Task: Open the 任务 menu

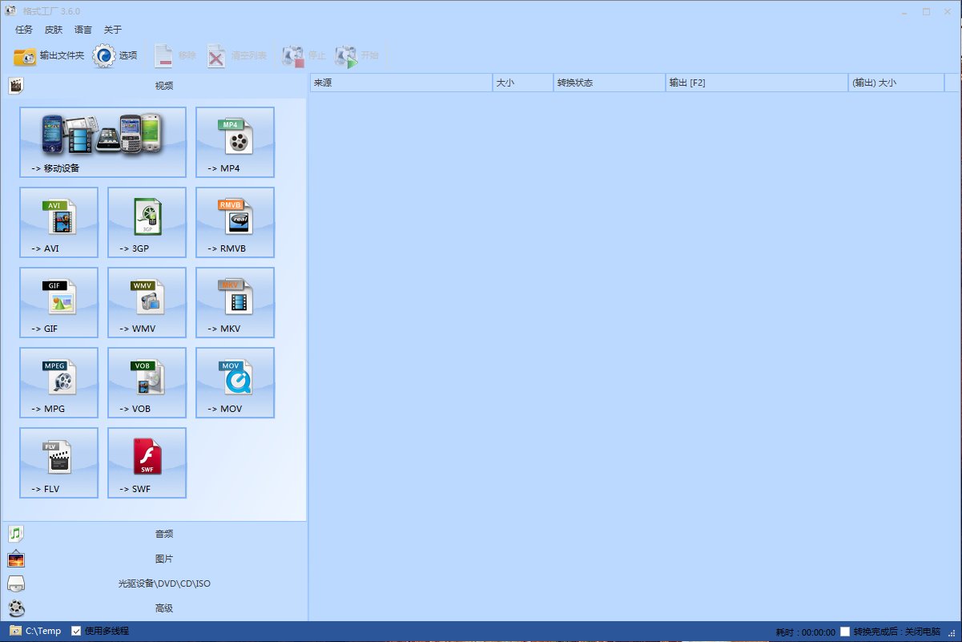Action: point(24,30)
